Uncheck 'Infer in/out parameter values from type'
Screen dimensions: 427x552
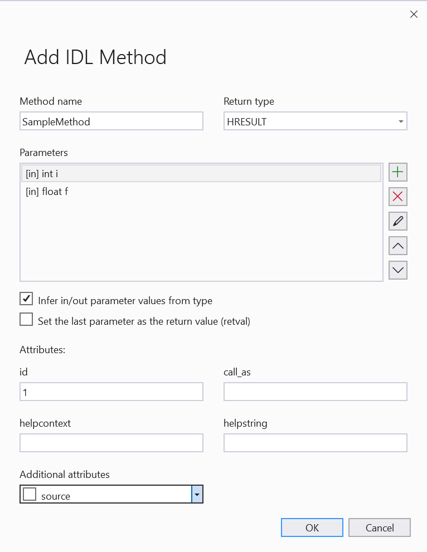pyautogui.click(x=26, y=299)
